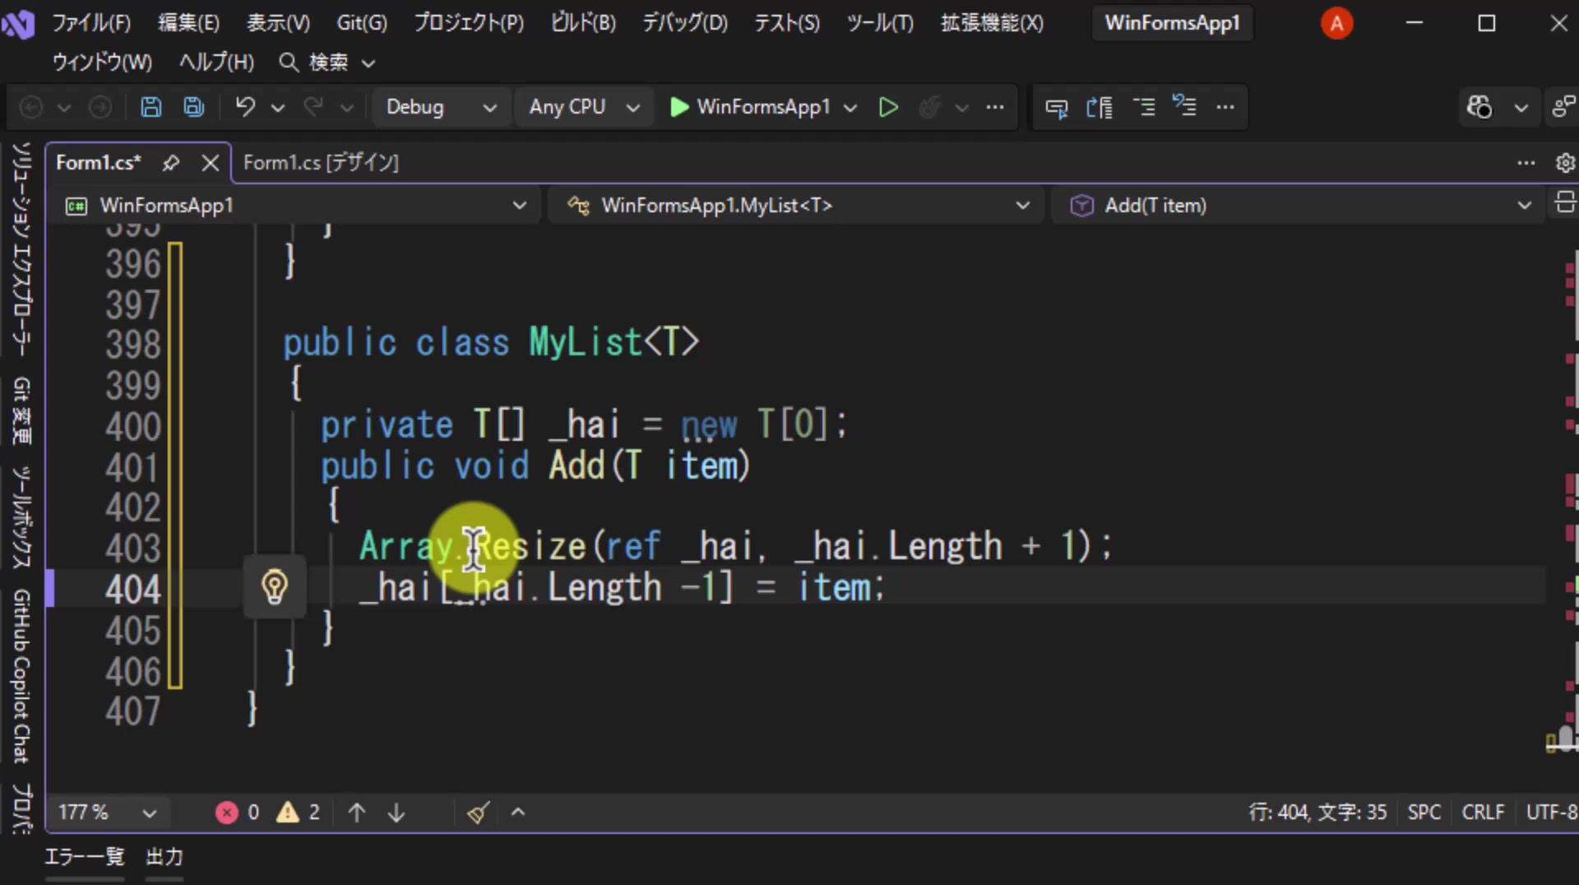Click the Save file icon
Image resolution: width=1579 pixels, height=885 pixels.
pos(150,107)
